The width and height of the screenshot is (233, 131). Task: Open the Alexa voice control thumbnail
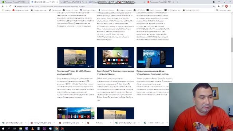click(155, 57)
